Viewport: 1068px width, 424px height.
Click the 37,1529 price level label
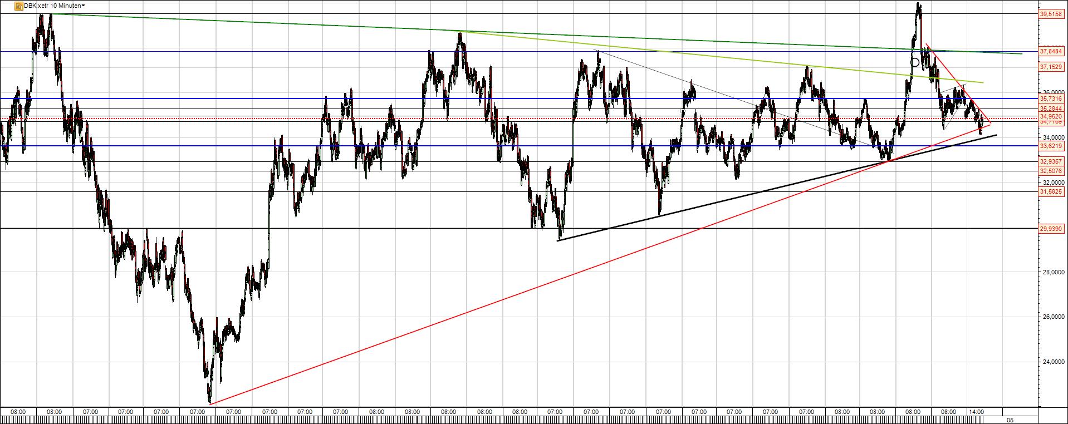[x=1051, y=67]
